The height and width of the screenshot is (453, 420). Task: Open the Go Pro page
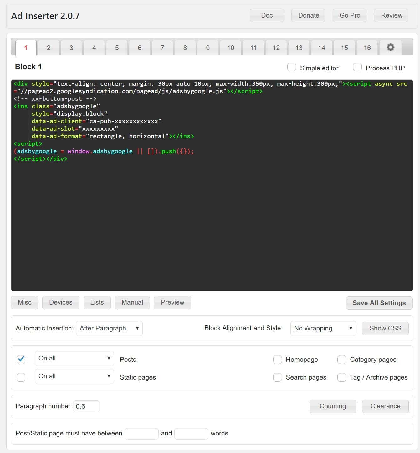point(349,15)
